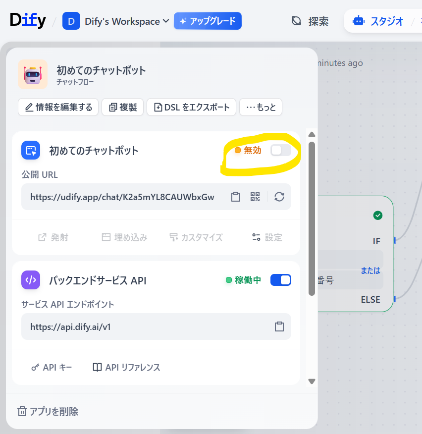
Task: Click 情報を編集する button
Action: [x=58, y=107]
